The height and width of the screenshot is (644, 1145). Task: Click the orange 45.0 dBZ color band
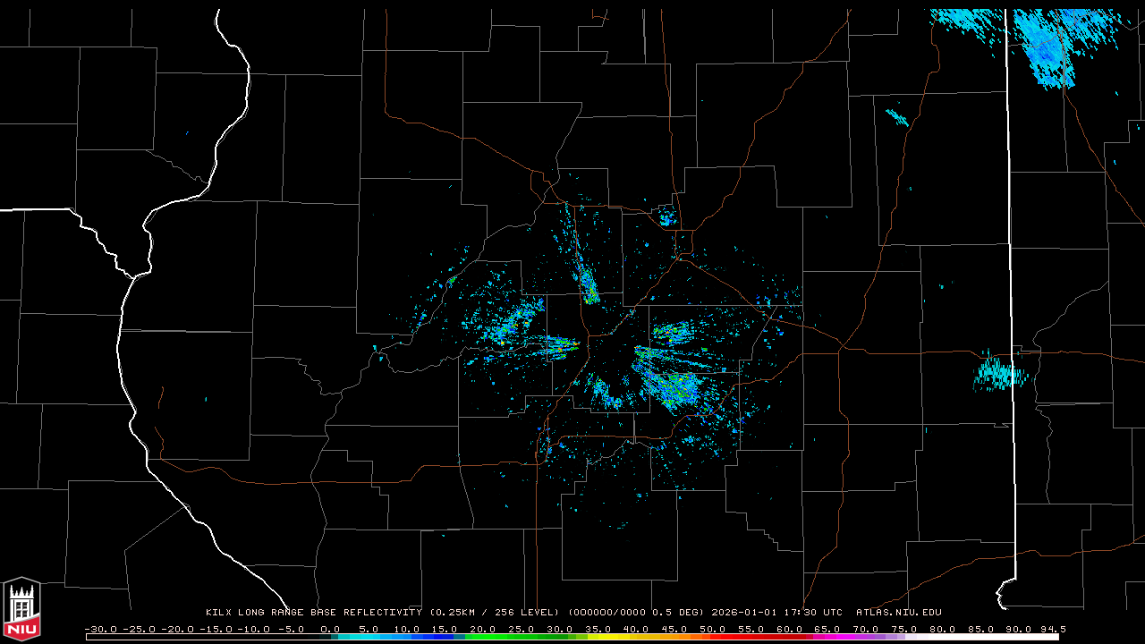(680, 637)
